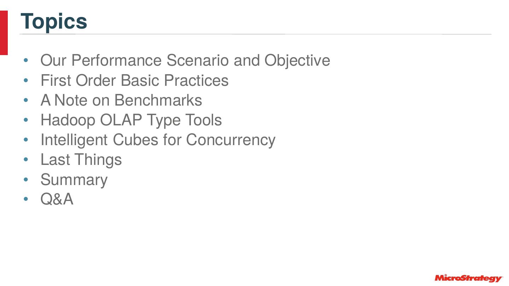The height and width of the screenshot is (286, 509).
Task: Click bullet dot before First Order Basic Practices
Action: click(x=25, y=81)
